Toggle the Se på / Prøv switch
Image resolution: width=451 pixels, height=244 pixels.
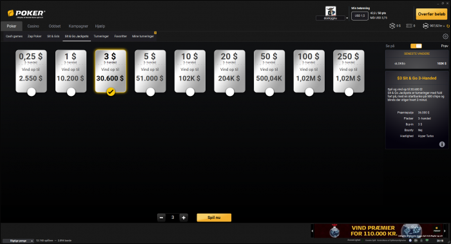click(x=416, y=46)
